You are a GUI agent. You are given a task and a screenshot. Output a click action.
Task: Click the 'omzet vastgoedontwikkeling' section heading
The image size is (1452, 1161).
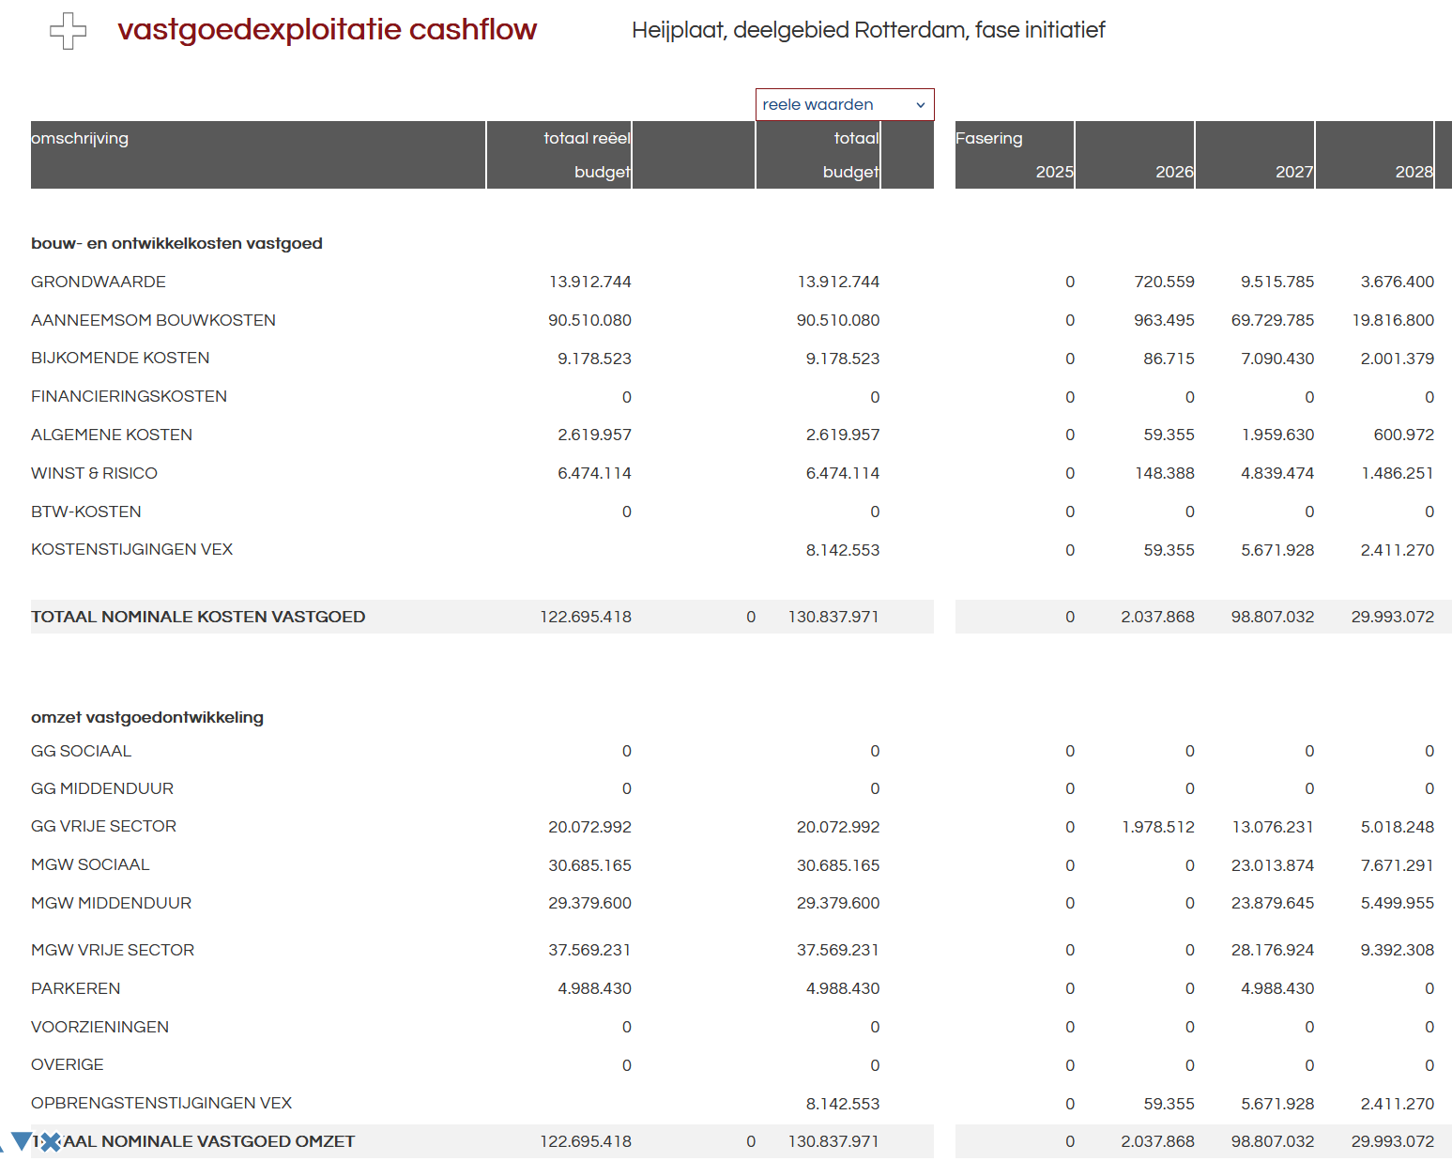[x=147, y=717]
